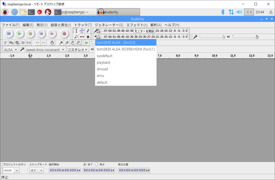Select bcm2835 ALSA: IEC958/HDMI (hw:0,1) output
The height and width of the screenshot is (180, 275).
[x=126, y=49]
